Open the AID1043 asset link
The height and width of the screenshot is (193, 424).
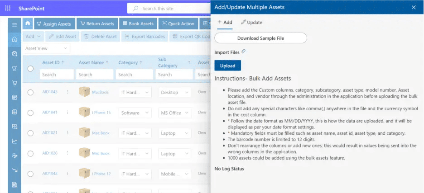coord(50,92)
